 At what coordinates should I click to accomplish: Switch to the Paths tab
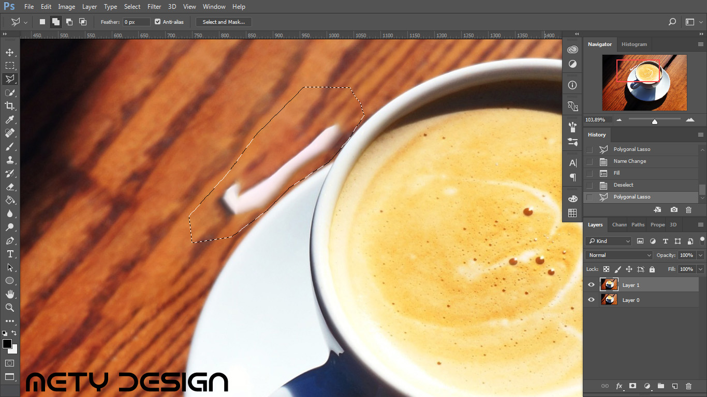tap(638, 225)
